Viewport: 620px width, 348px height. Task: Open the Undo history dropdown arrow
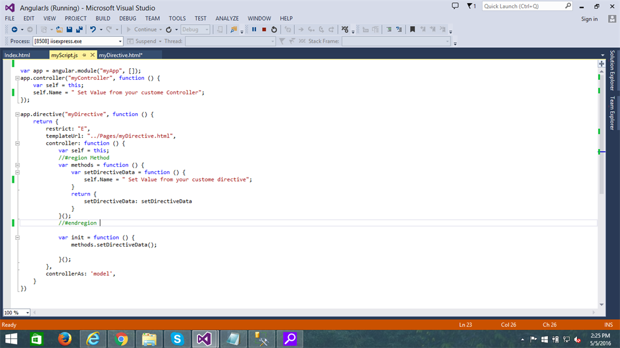101,30
